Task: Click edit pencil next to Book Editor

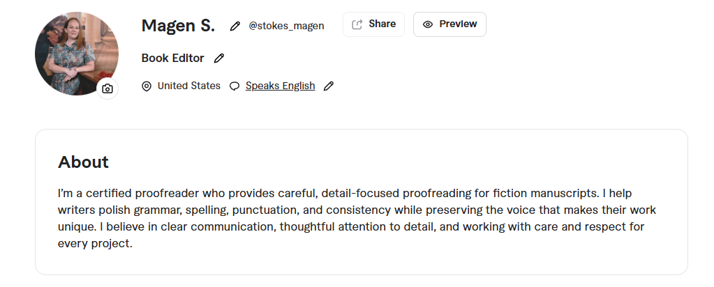Action: click(219, 59)
